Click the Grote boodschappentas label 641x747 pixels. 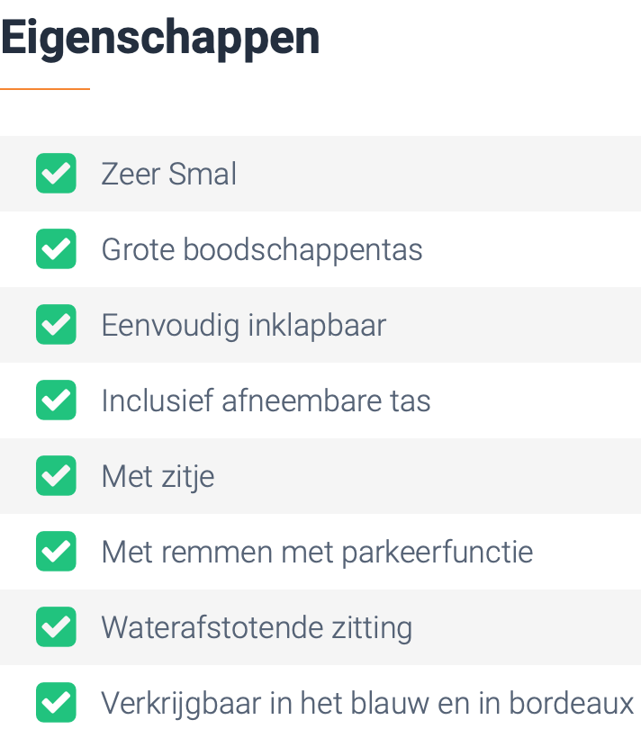point(262,249)
